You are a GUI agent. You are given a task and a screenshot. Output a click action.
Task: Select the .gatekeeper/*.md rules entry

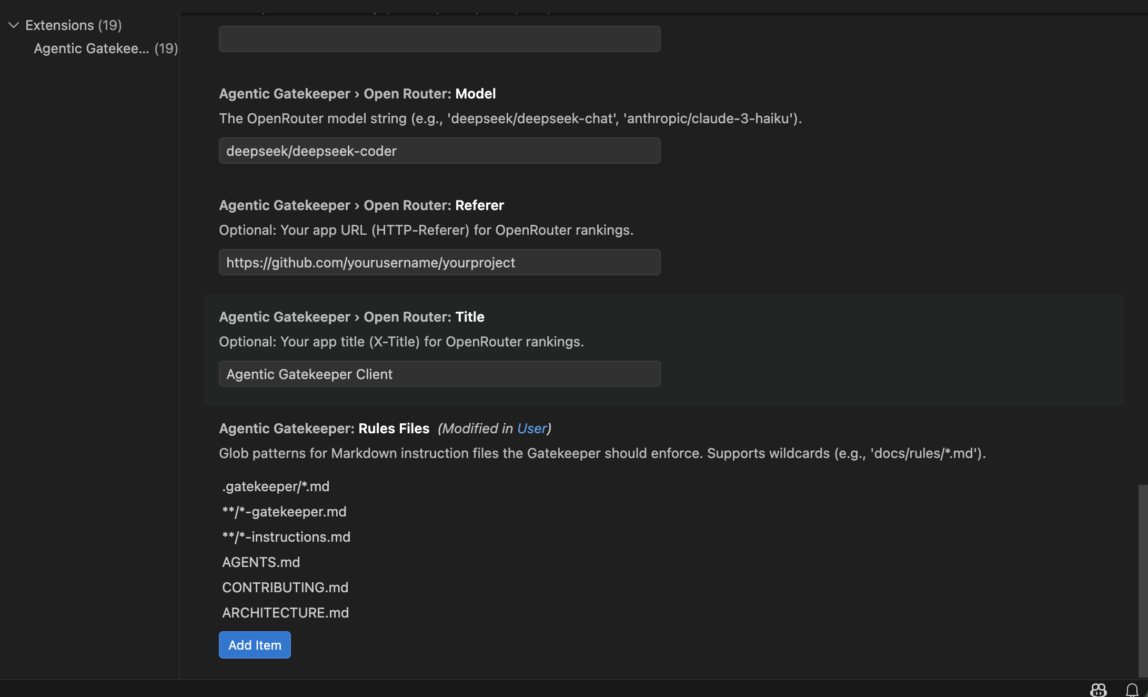coord(275,486)
